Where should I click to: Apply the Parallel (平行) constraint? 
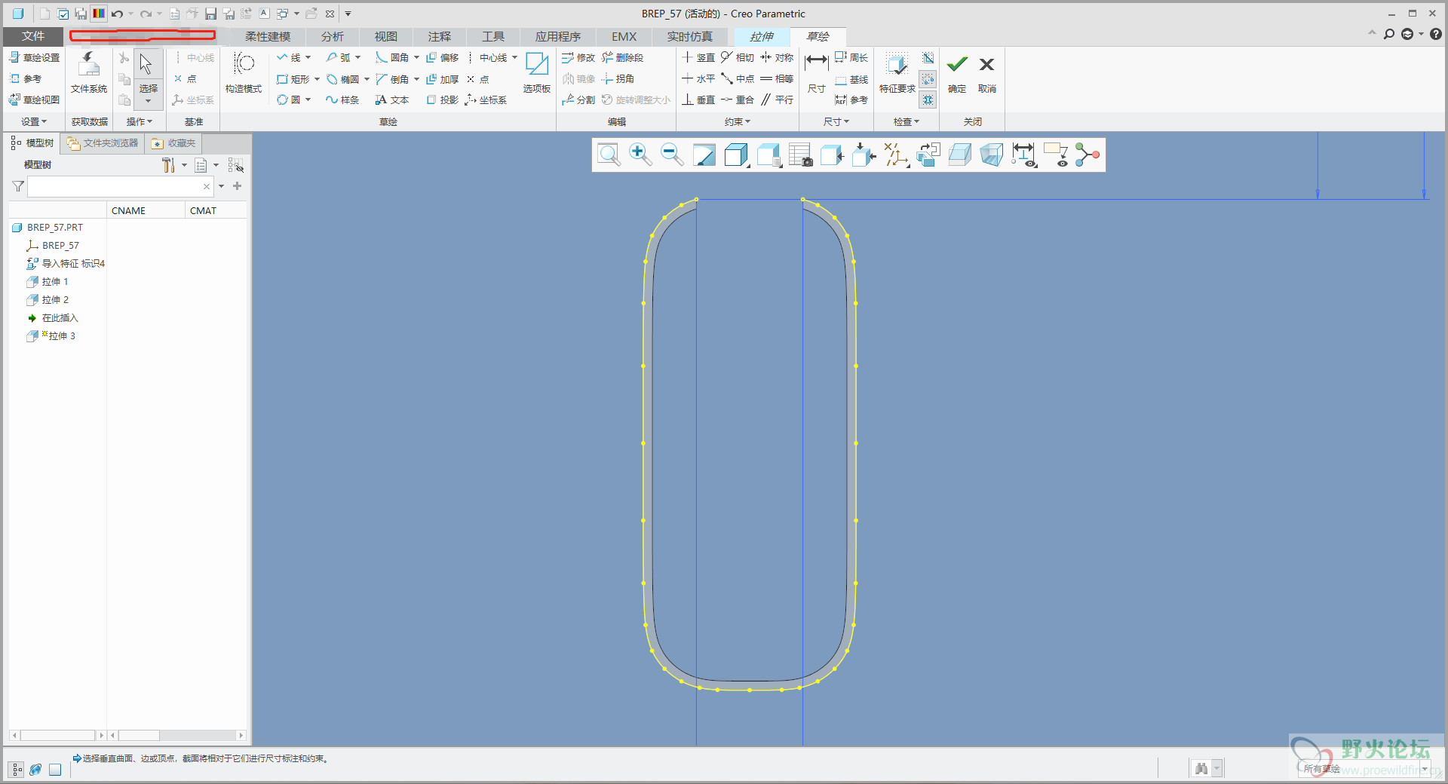777,100
